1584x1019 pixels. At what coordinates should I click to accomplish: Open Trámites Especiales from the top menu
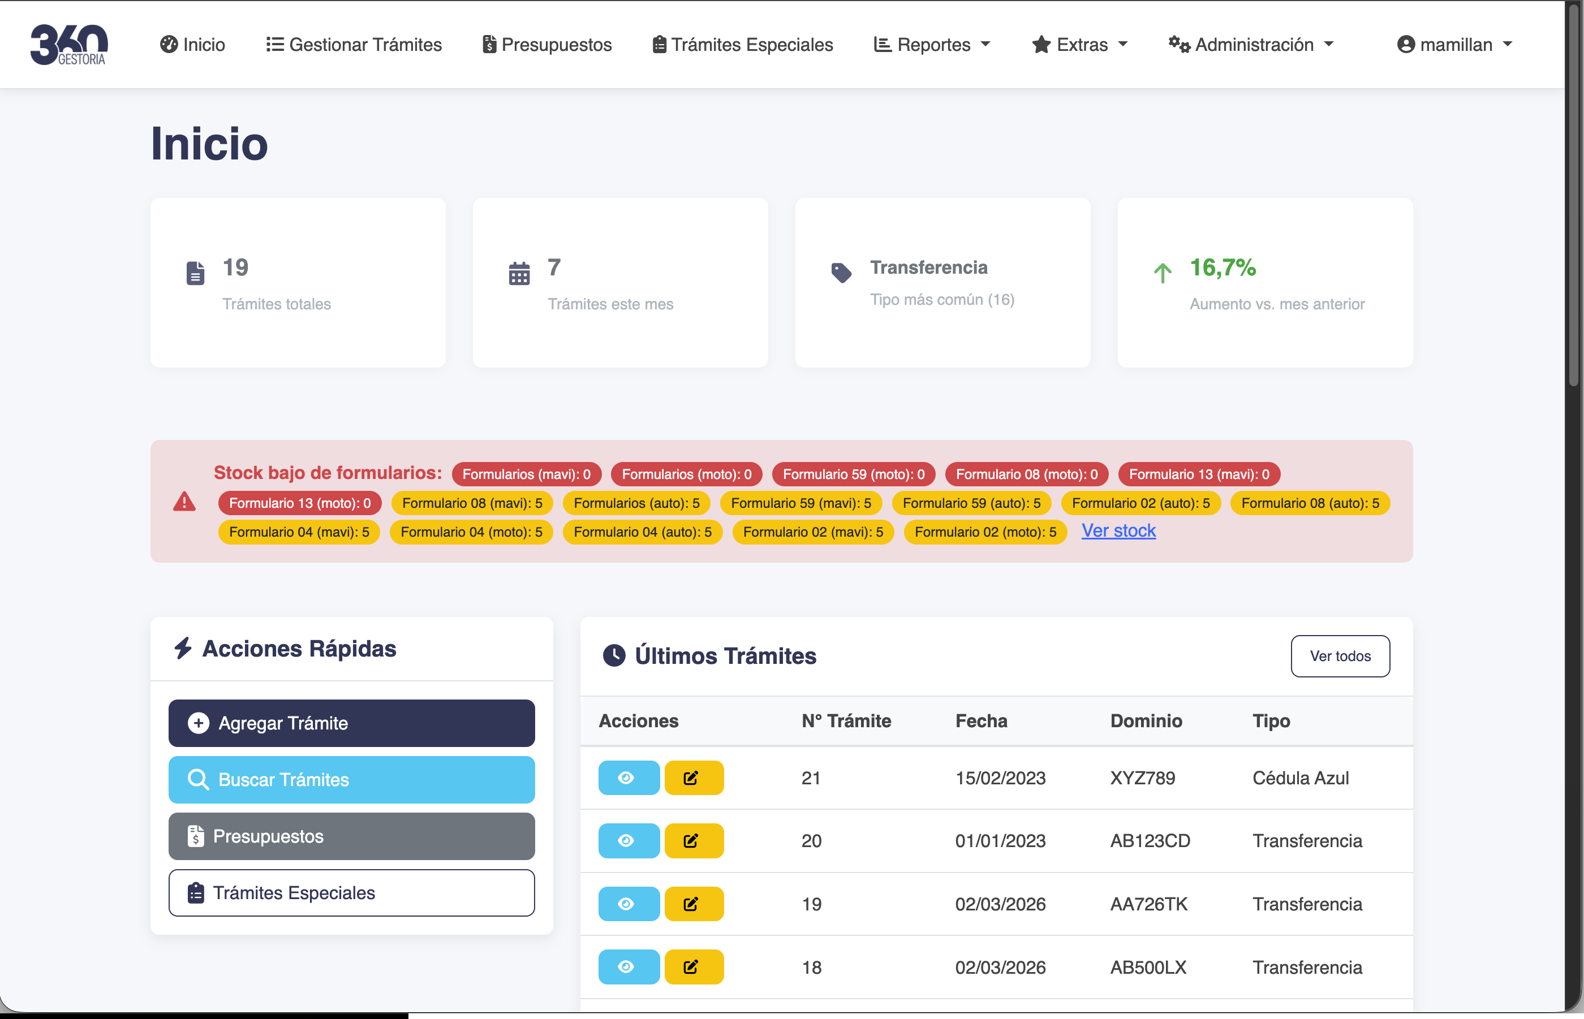pos(742,44)
